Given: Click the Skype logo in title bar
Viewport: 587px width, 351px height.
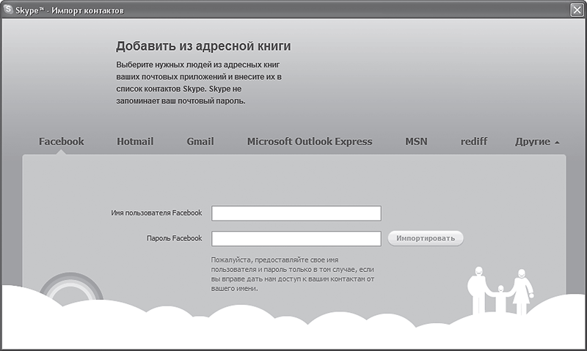Looking at the screenshot, I should [7, 9].
